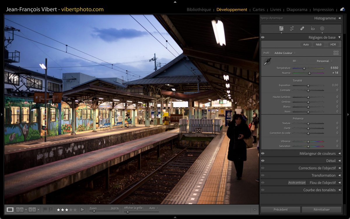Image resolution: width=350 pixels, height=219 pixels.
Task: Play the impromptu slideshow
Action: coord(83,210)
